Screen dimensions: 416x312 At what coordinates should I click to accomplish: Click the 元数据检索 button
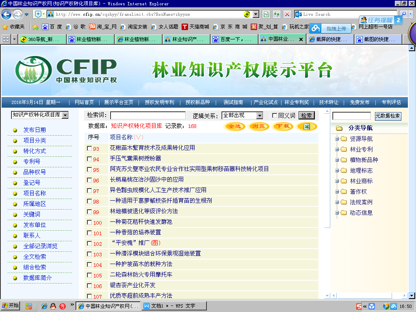(x=388, y=116)
